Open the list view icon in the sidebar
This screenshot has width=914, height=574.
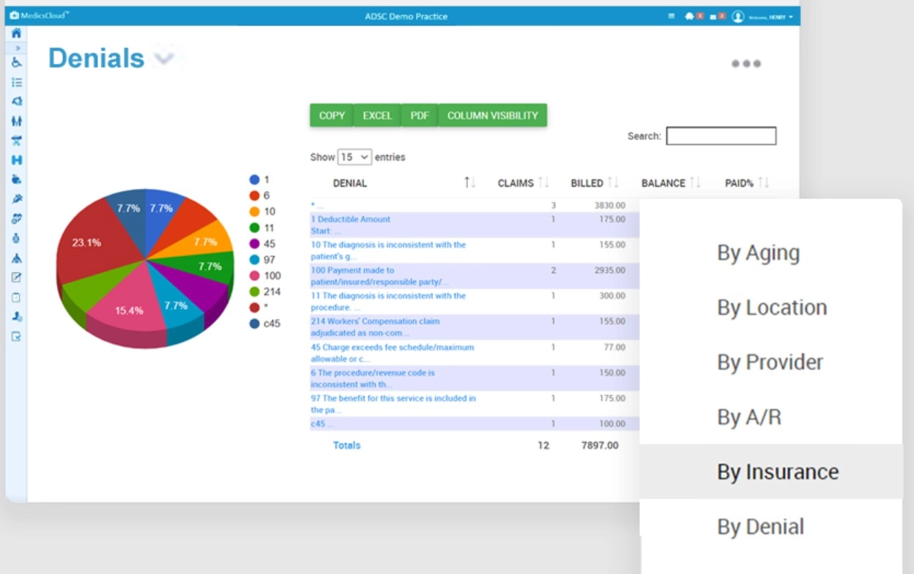(15, 83)
